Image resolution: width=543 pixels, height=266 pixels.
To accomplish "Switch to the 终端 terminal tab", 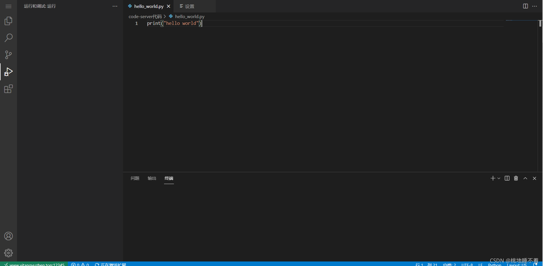I will [169, 178].
